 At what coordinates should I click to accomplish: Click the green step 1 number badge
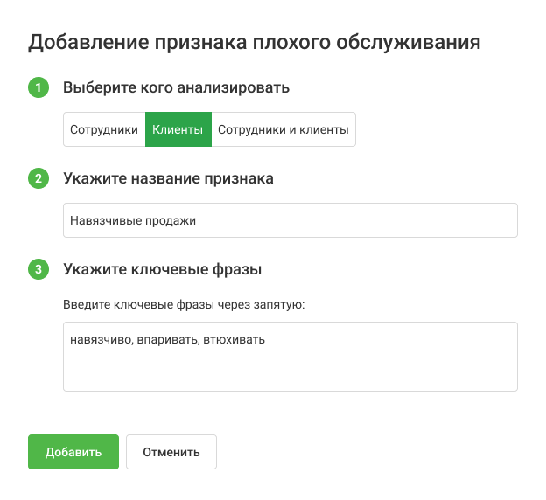coord(38,87)
